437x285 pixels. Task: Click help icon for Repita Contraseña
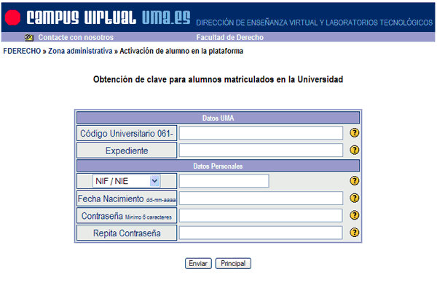click(354, 233)
